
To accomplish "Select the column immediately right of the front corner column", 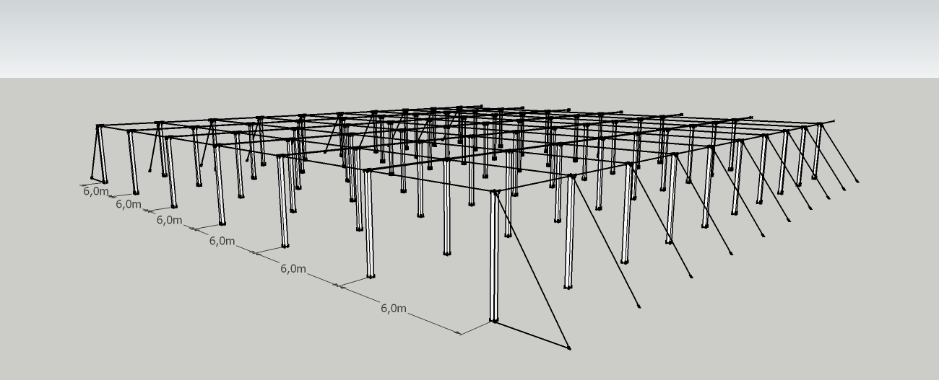I will (x=569, y=231).
